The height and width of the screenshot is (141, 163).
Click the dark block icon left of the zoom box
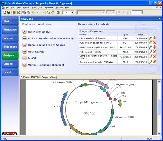pyautogui.click(x=58, y=12)
